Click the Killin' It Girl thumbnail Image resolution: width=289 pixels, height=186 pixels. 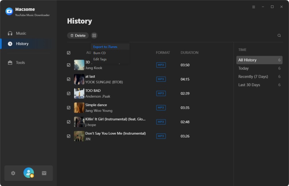[x=79, y=122]
